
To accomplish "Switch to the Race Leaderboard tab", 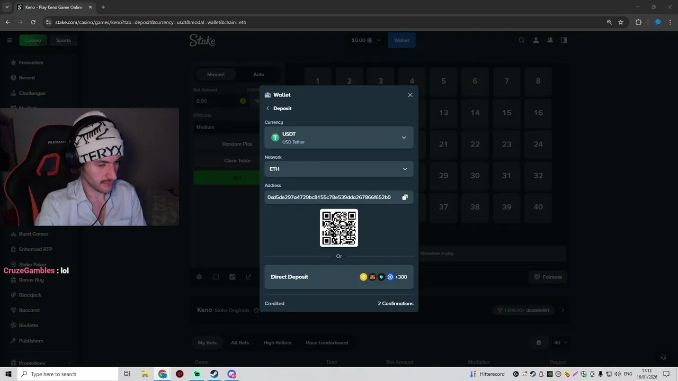I will [x=327, y=342].
